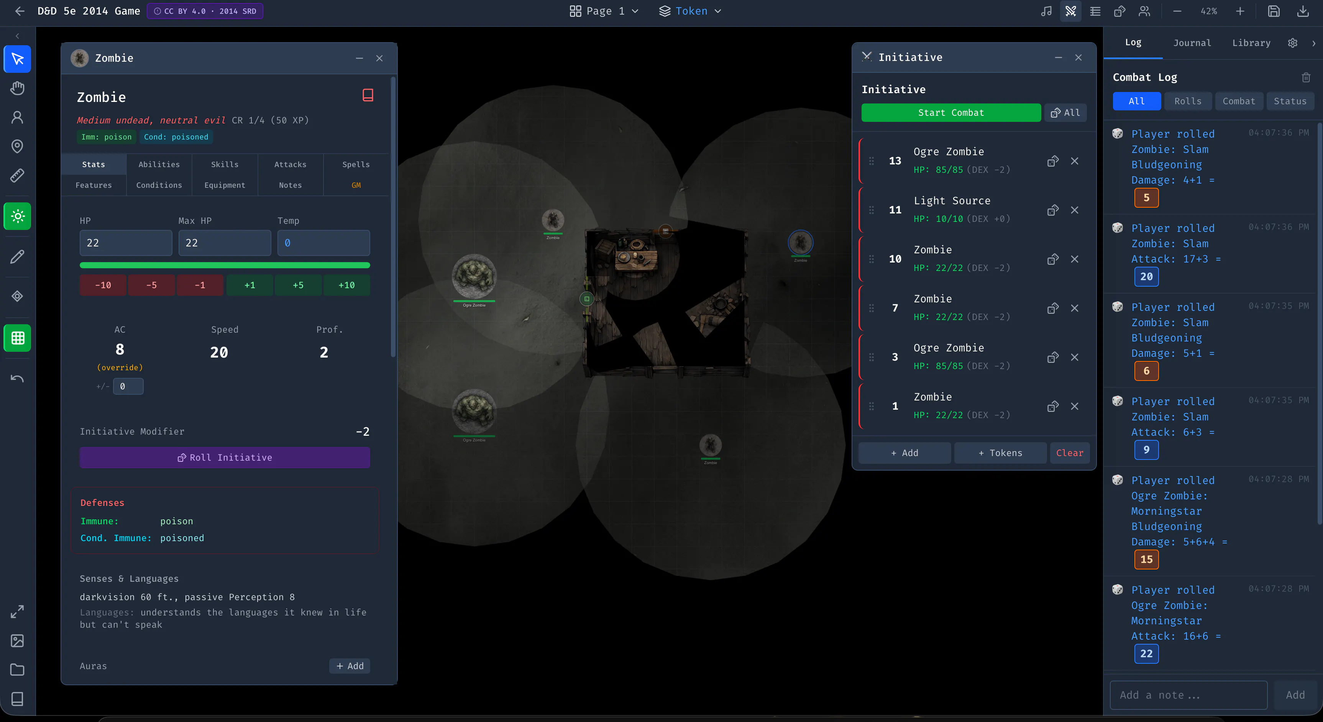This screenshot has height=722, width=1323.
Task: Open the music audio icon
Action: (x=1046, y=11)
